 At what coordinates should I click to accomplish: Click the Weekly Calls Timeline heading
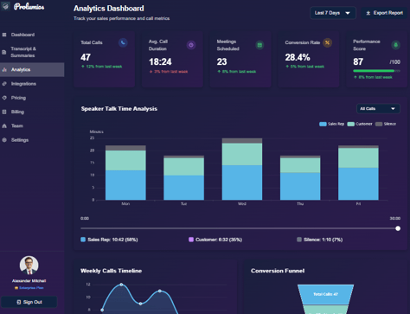coord(112,271)
